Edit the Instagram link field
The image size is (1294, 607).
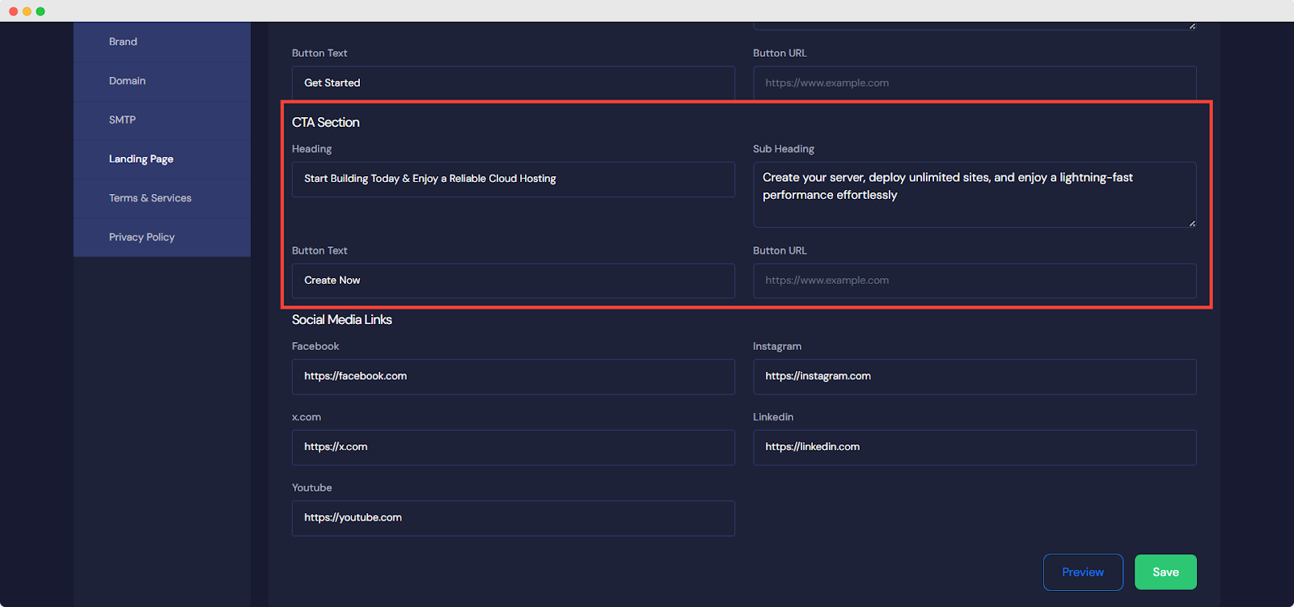click(975, 377)
